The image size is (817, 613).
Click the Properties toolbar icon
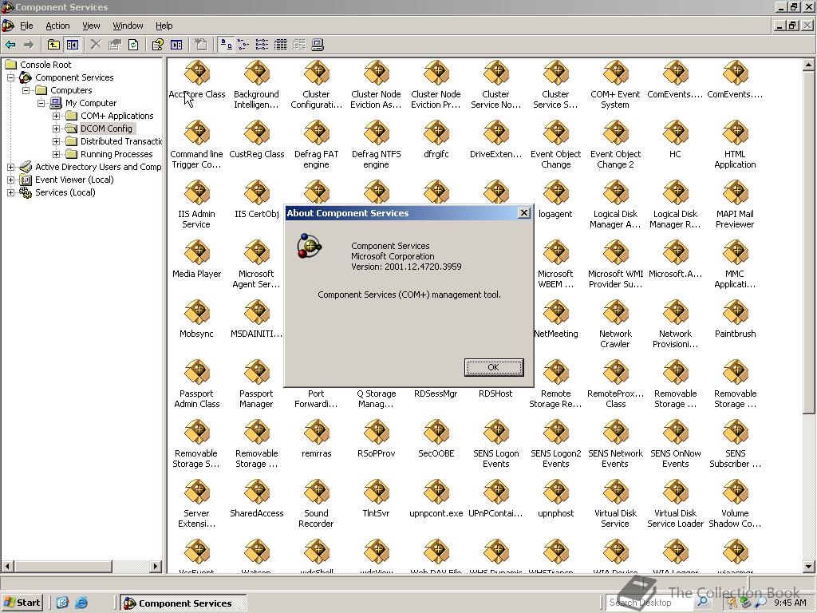pyautogui.click(x=115, y=45)
